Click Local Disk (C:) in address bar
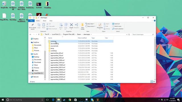The image size is (182, 102). 56,34
